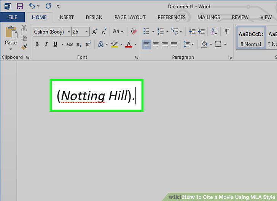This screenshot has height=201, width=277.
Task: Click Decrease Indent icon
Action: click(192, 32)
